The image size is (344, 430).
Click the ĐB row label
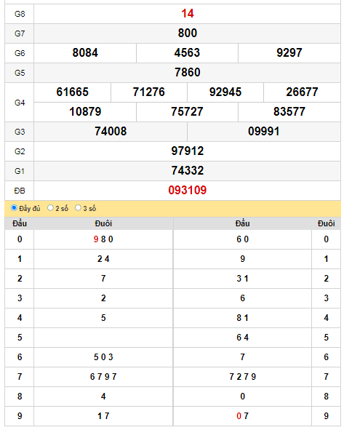(x=20, y=191)
